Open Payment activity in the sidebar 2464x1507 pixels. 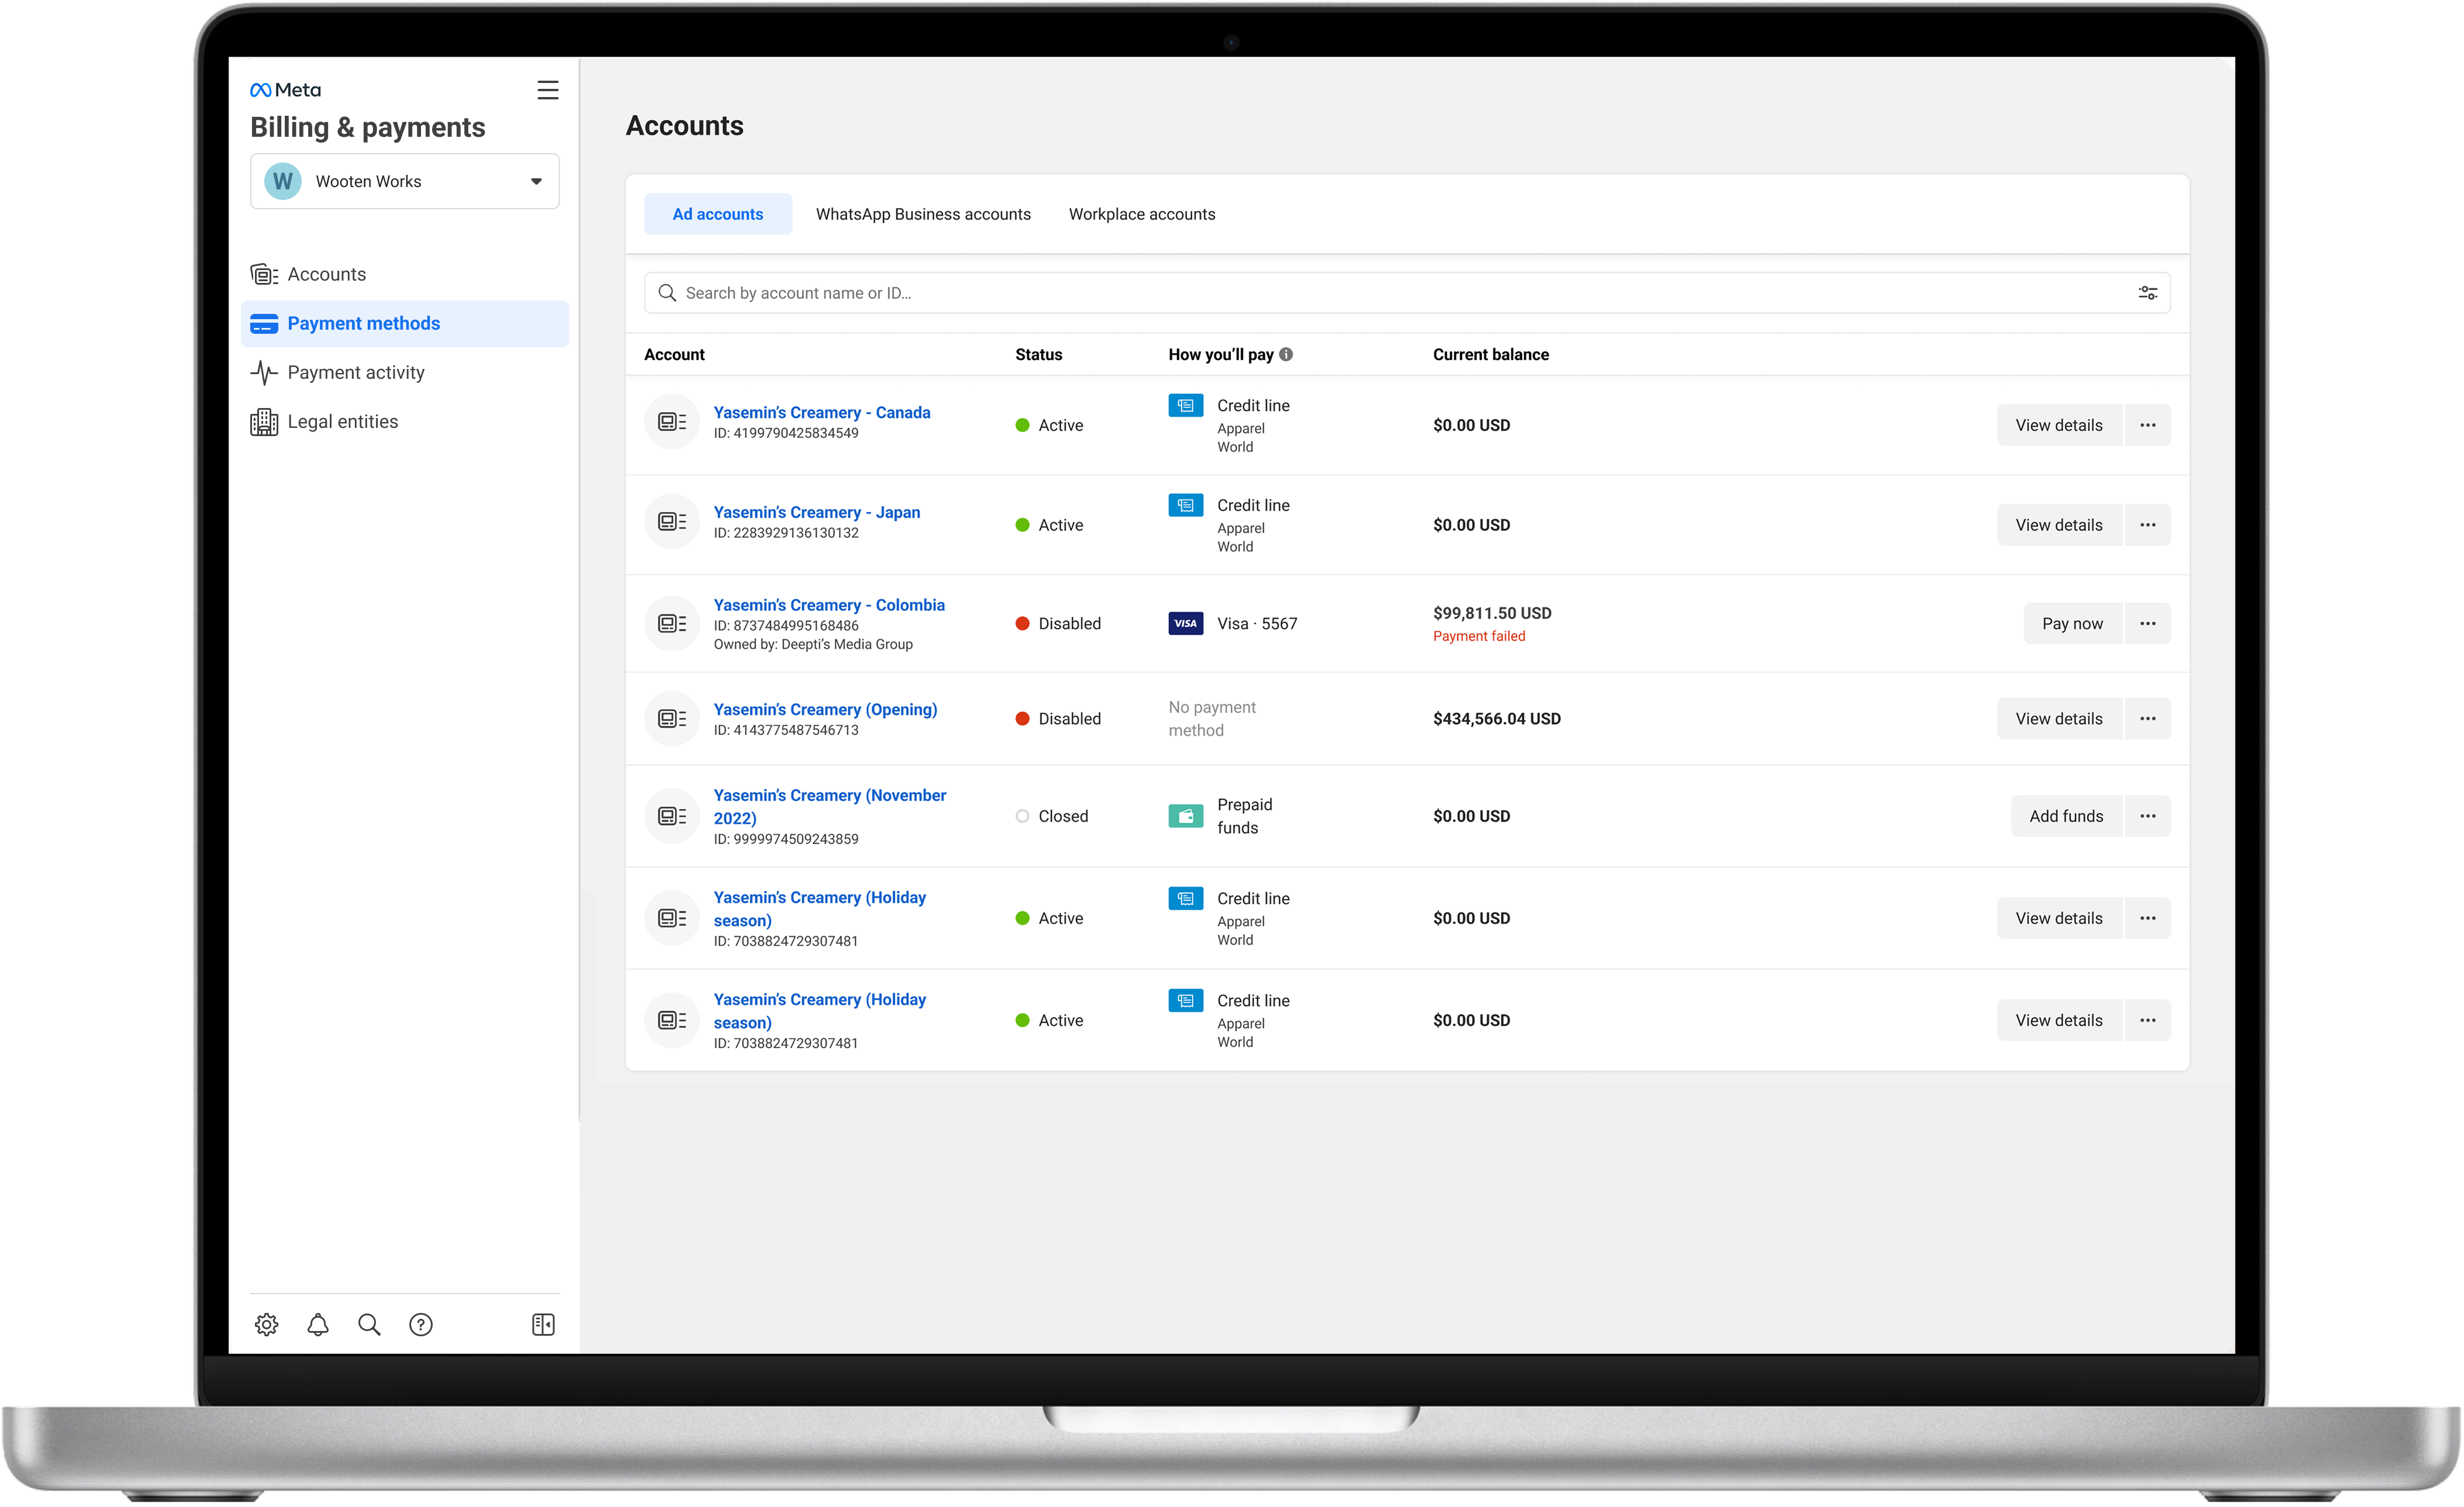(x=404, y=372)
